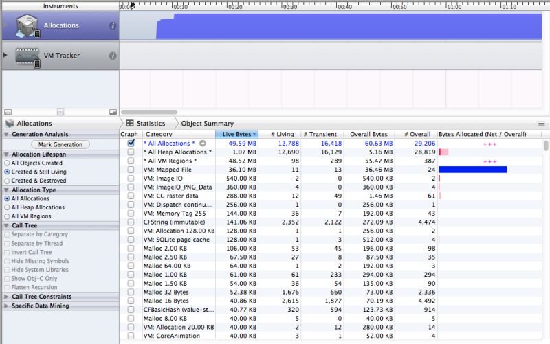The height and width of the screenshot is (344, 550).
Task: Select the VM: CoreAnimation row
Action: tap(331, 336)
